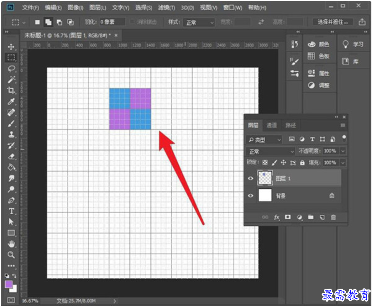Toggle Quick Mask mode icon
The image size is (373, 308).
[11, 301]
